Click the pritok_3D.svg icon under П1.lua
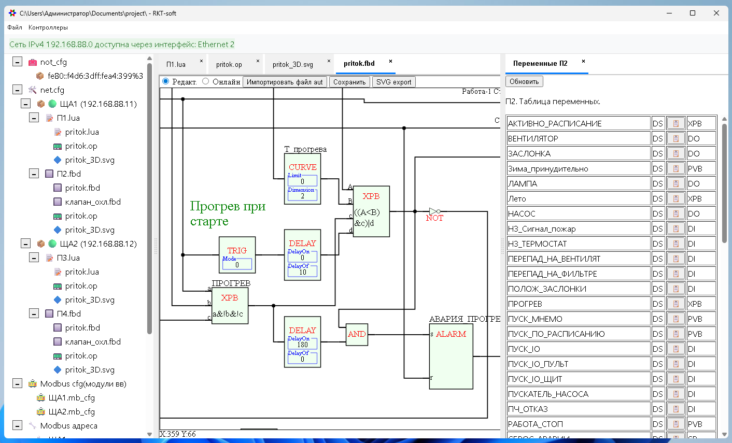This screenshot has height=443, width=732. [x=58, y=160]
